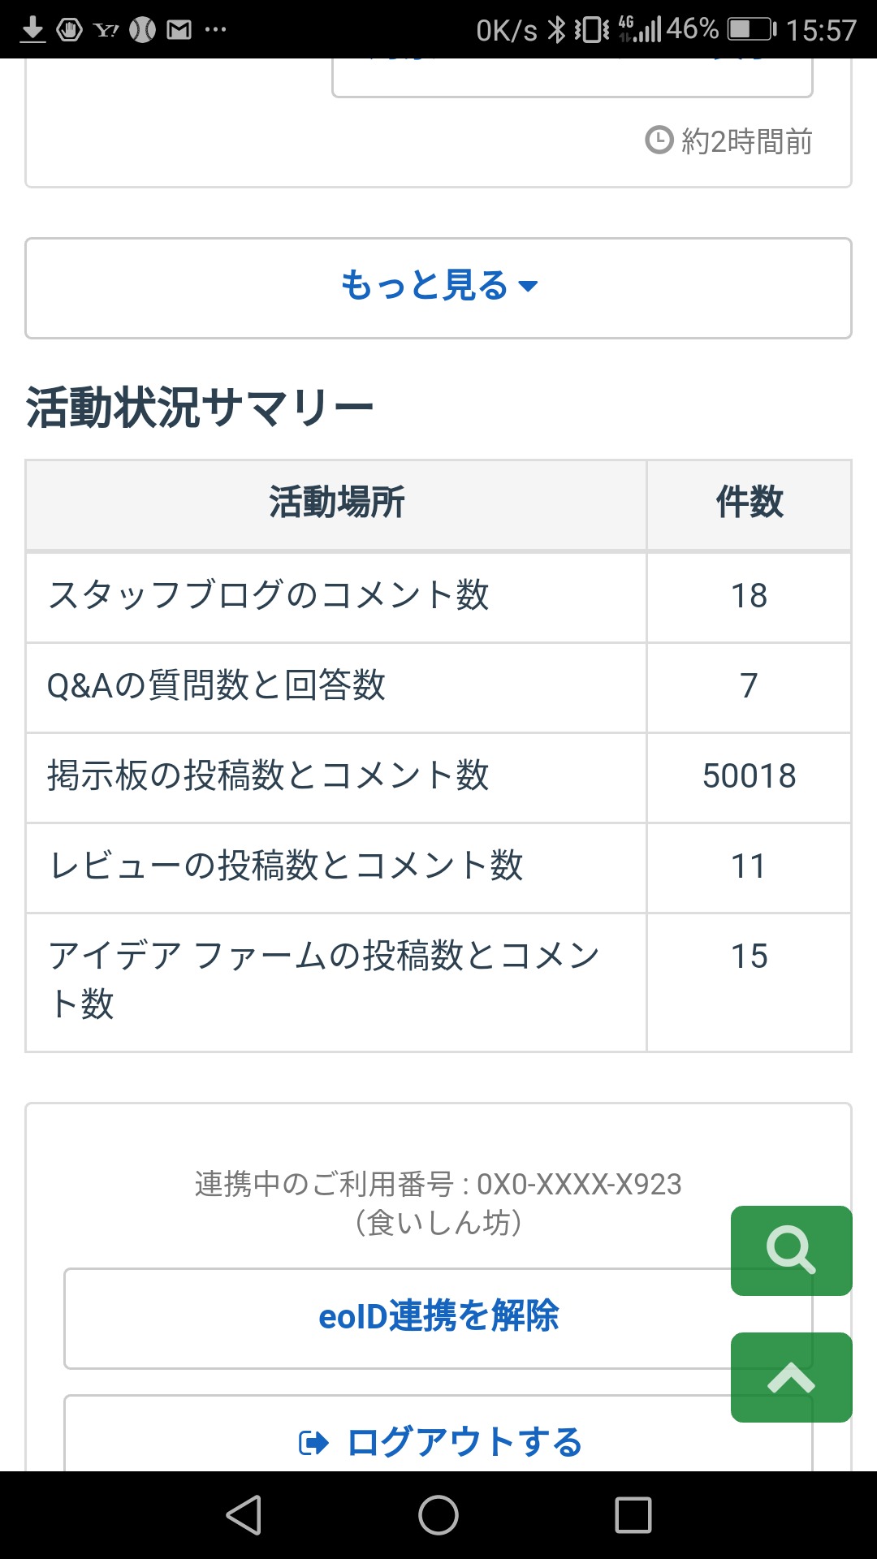Tap the ログアウトする button
The image size is (877, 1559).
[464, 1443]
